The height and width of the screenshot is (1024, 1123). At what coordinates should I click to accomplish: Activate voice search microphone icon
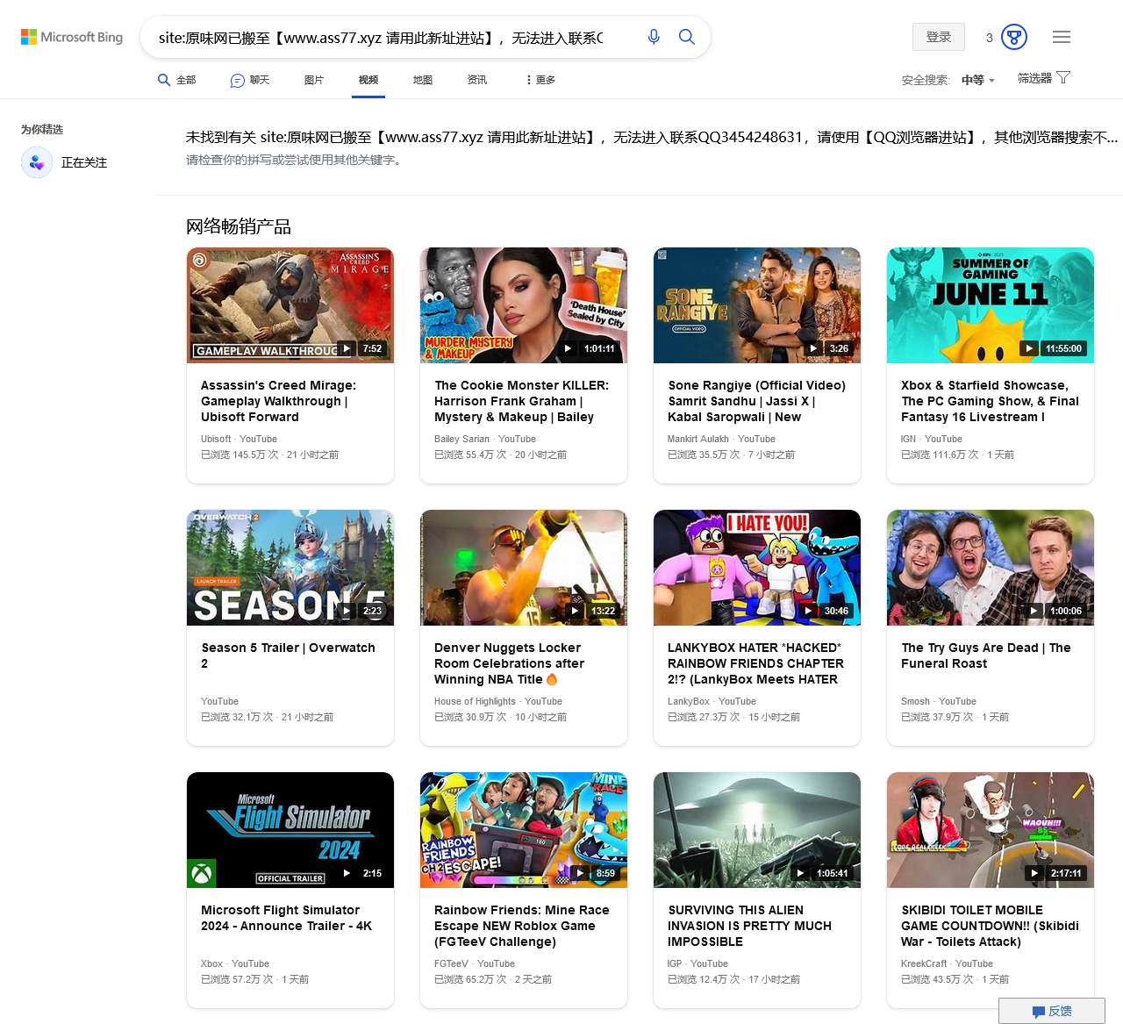tap(654, 37)
